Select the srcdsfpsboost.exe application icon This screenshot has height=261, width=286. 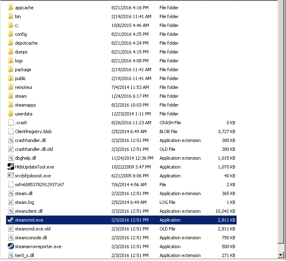point(10,176)
